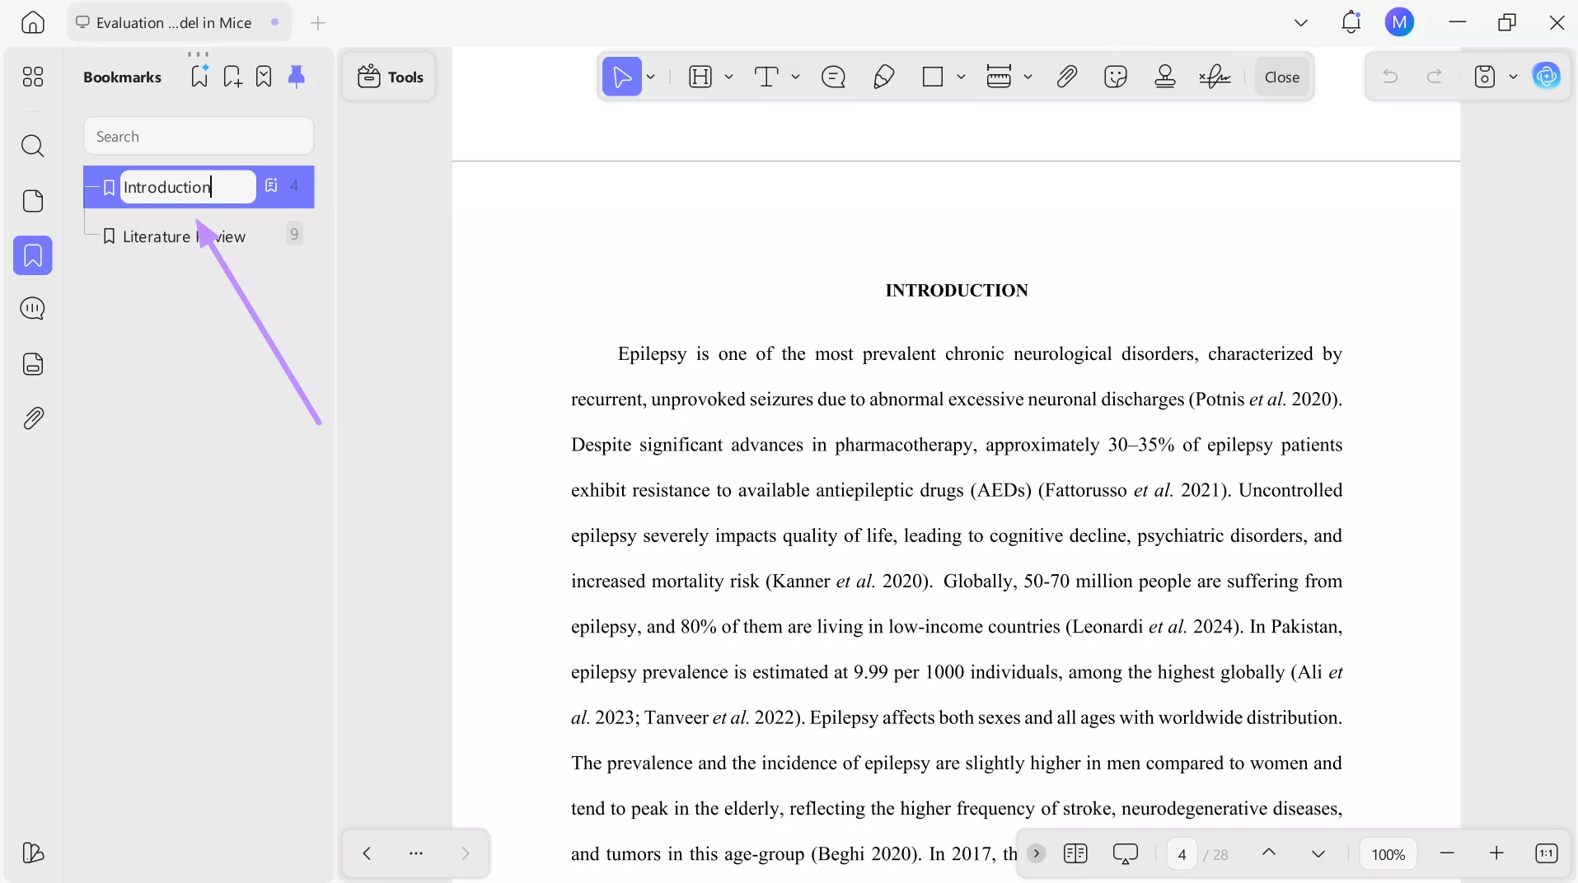Go to the Home screen icon
Viewport: 1578px width, 883px height.
(x=33, y=22)
